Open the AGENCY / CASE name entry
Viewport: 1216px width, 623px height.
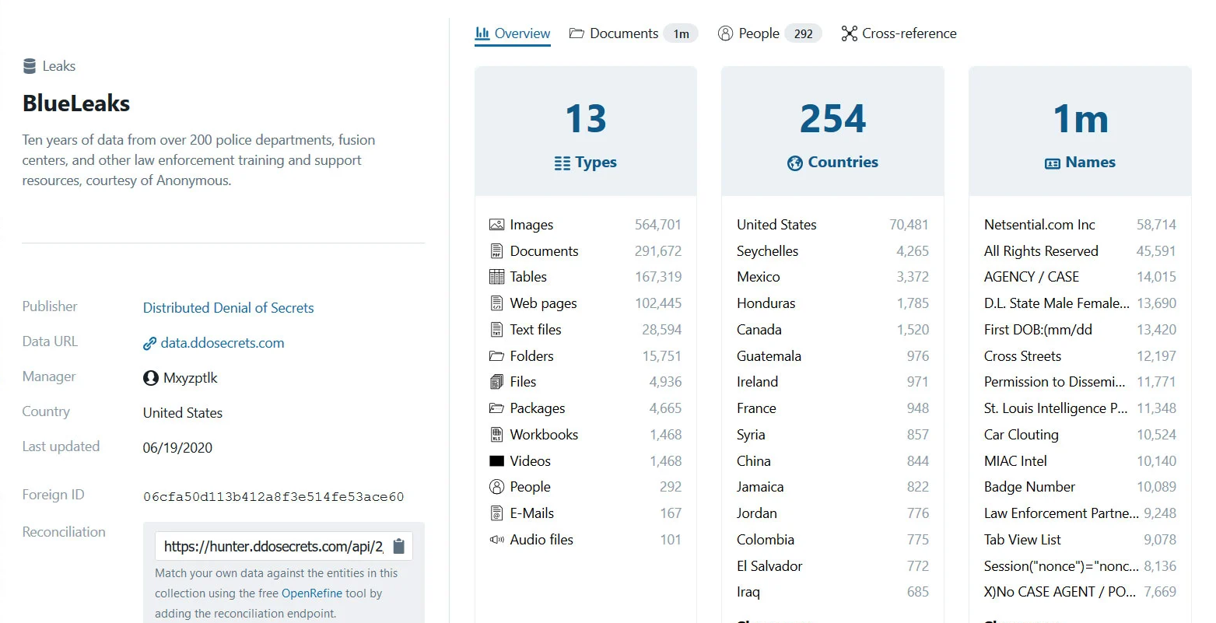[x=1080, y=277]
